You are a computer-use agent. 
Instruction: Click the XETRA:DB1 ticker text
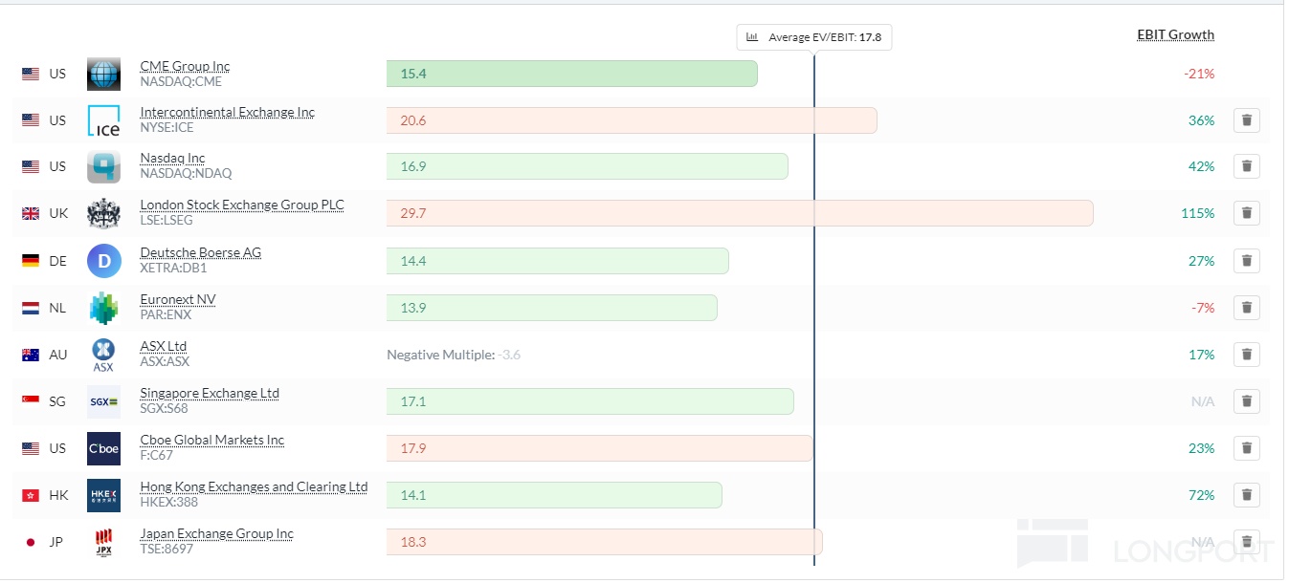click(173, 268)
